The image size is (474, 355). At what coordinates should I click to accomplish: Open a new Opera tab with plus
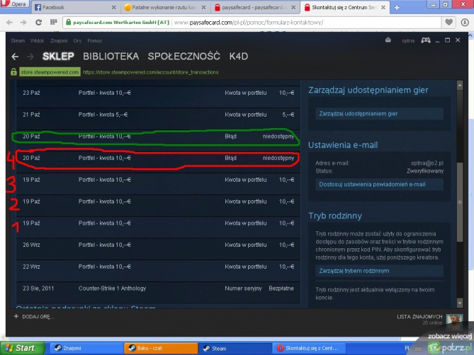click(x=397, y=7)
